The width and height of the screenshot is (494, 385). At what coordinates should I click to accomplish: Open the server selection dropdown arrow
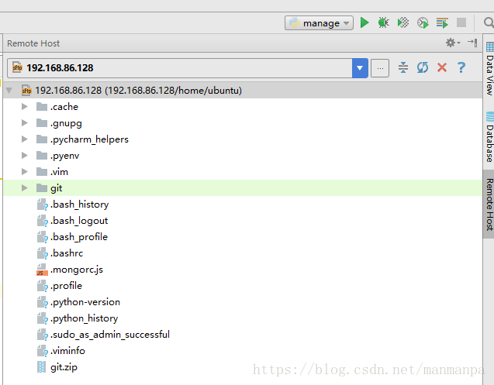[x=360, y=68]
